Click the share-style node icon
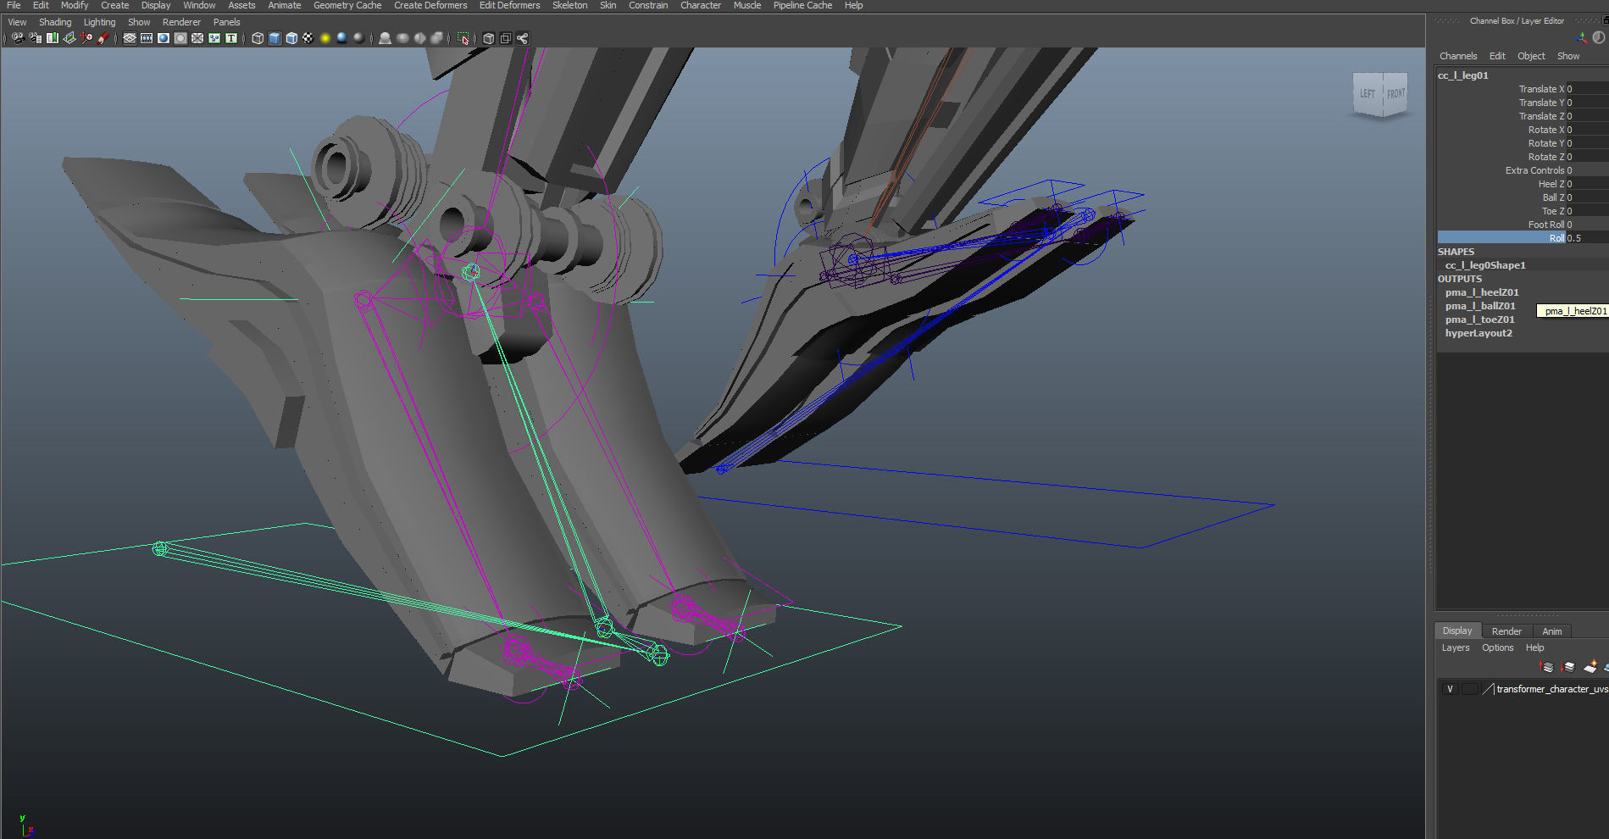Image resolution: width=1609 pixels, height=839 pixels. coord(523,38)
